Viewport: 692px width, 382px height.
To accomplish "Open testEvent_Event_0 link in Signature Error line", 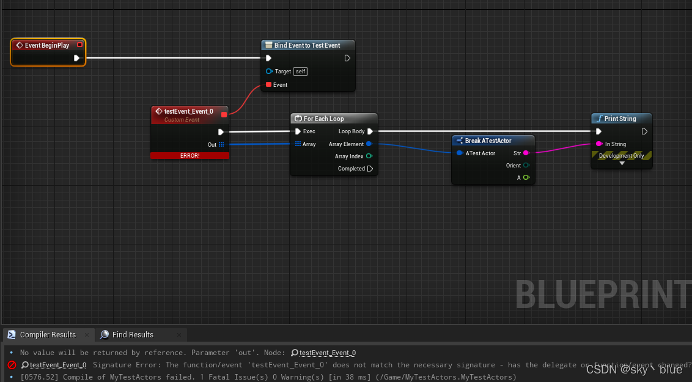I will tap(58, 365).
